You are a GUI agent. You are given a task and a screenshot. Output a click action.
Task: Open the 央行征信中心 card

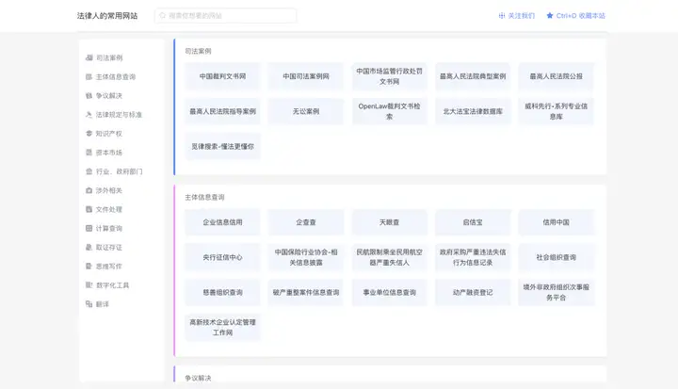(x=222, y=257)
